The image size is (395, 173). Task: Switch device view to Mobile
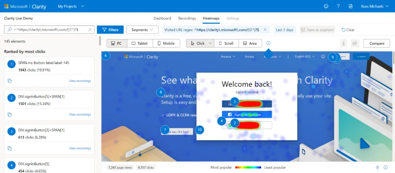(166, 43)
